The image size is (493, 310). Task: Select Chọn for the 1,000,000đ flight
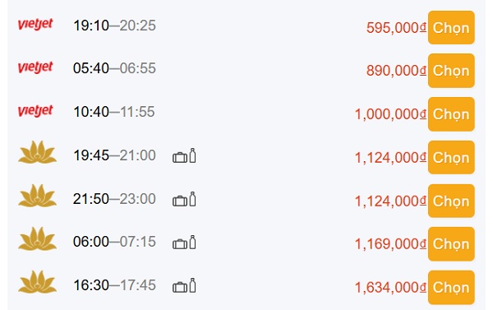pyautogui.click(x=451, y=114)
